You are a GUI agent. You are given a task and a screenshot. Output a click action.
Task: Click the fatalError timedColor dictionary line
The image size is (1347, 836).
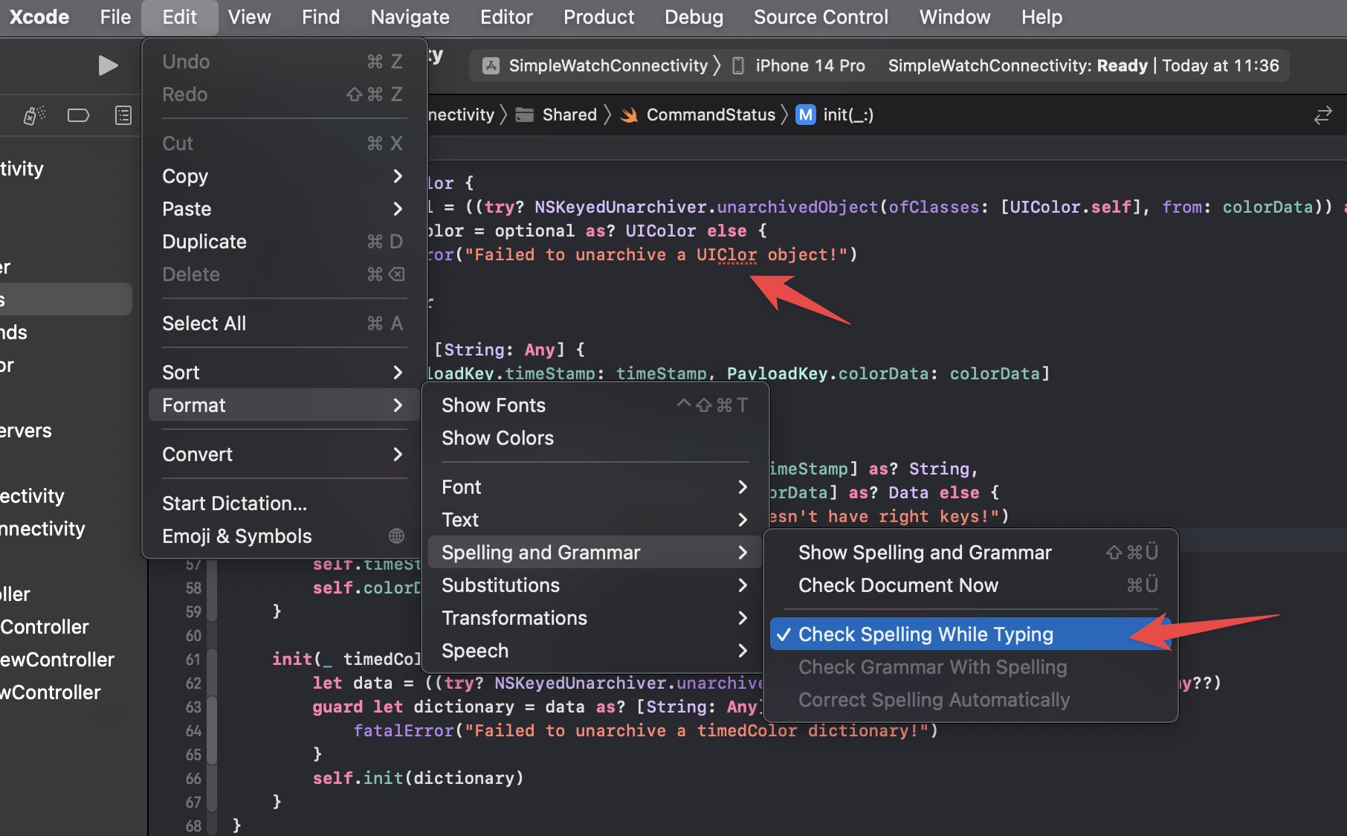coord(645,730)
